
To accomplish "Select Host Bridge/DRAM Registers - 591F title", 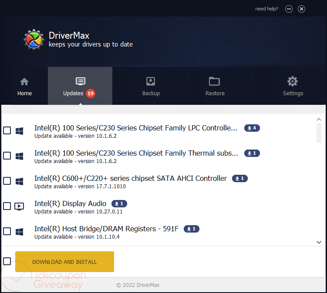I will click(107, 229).
